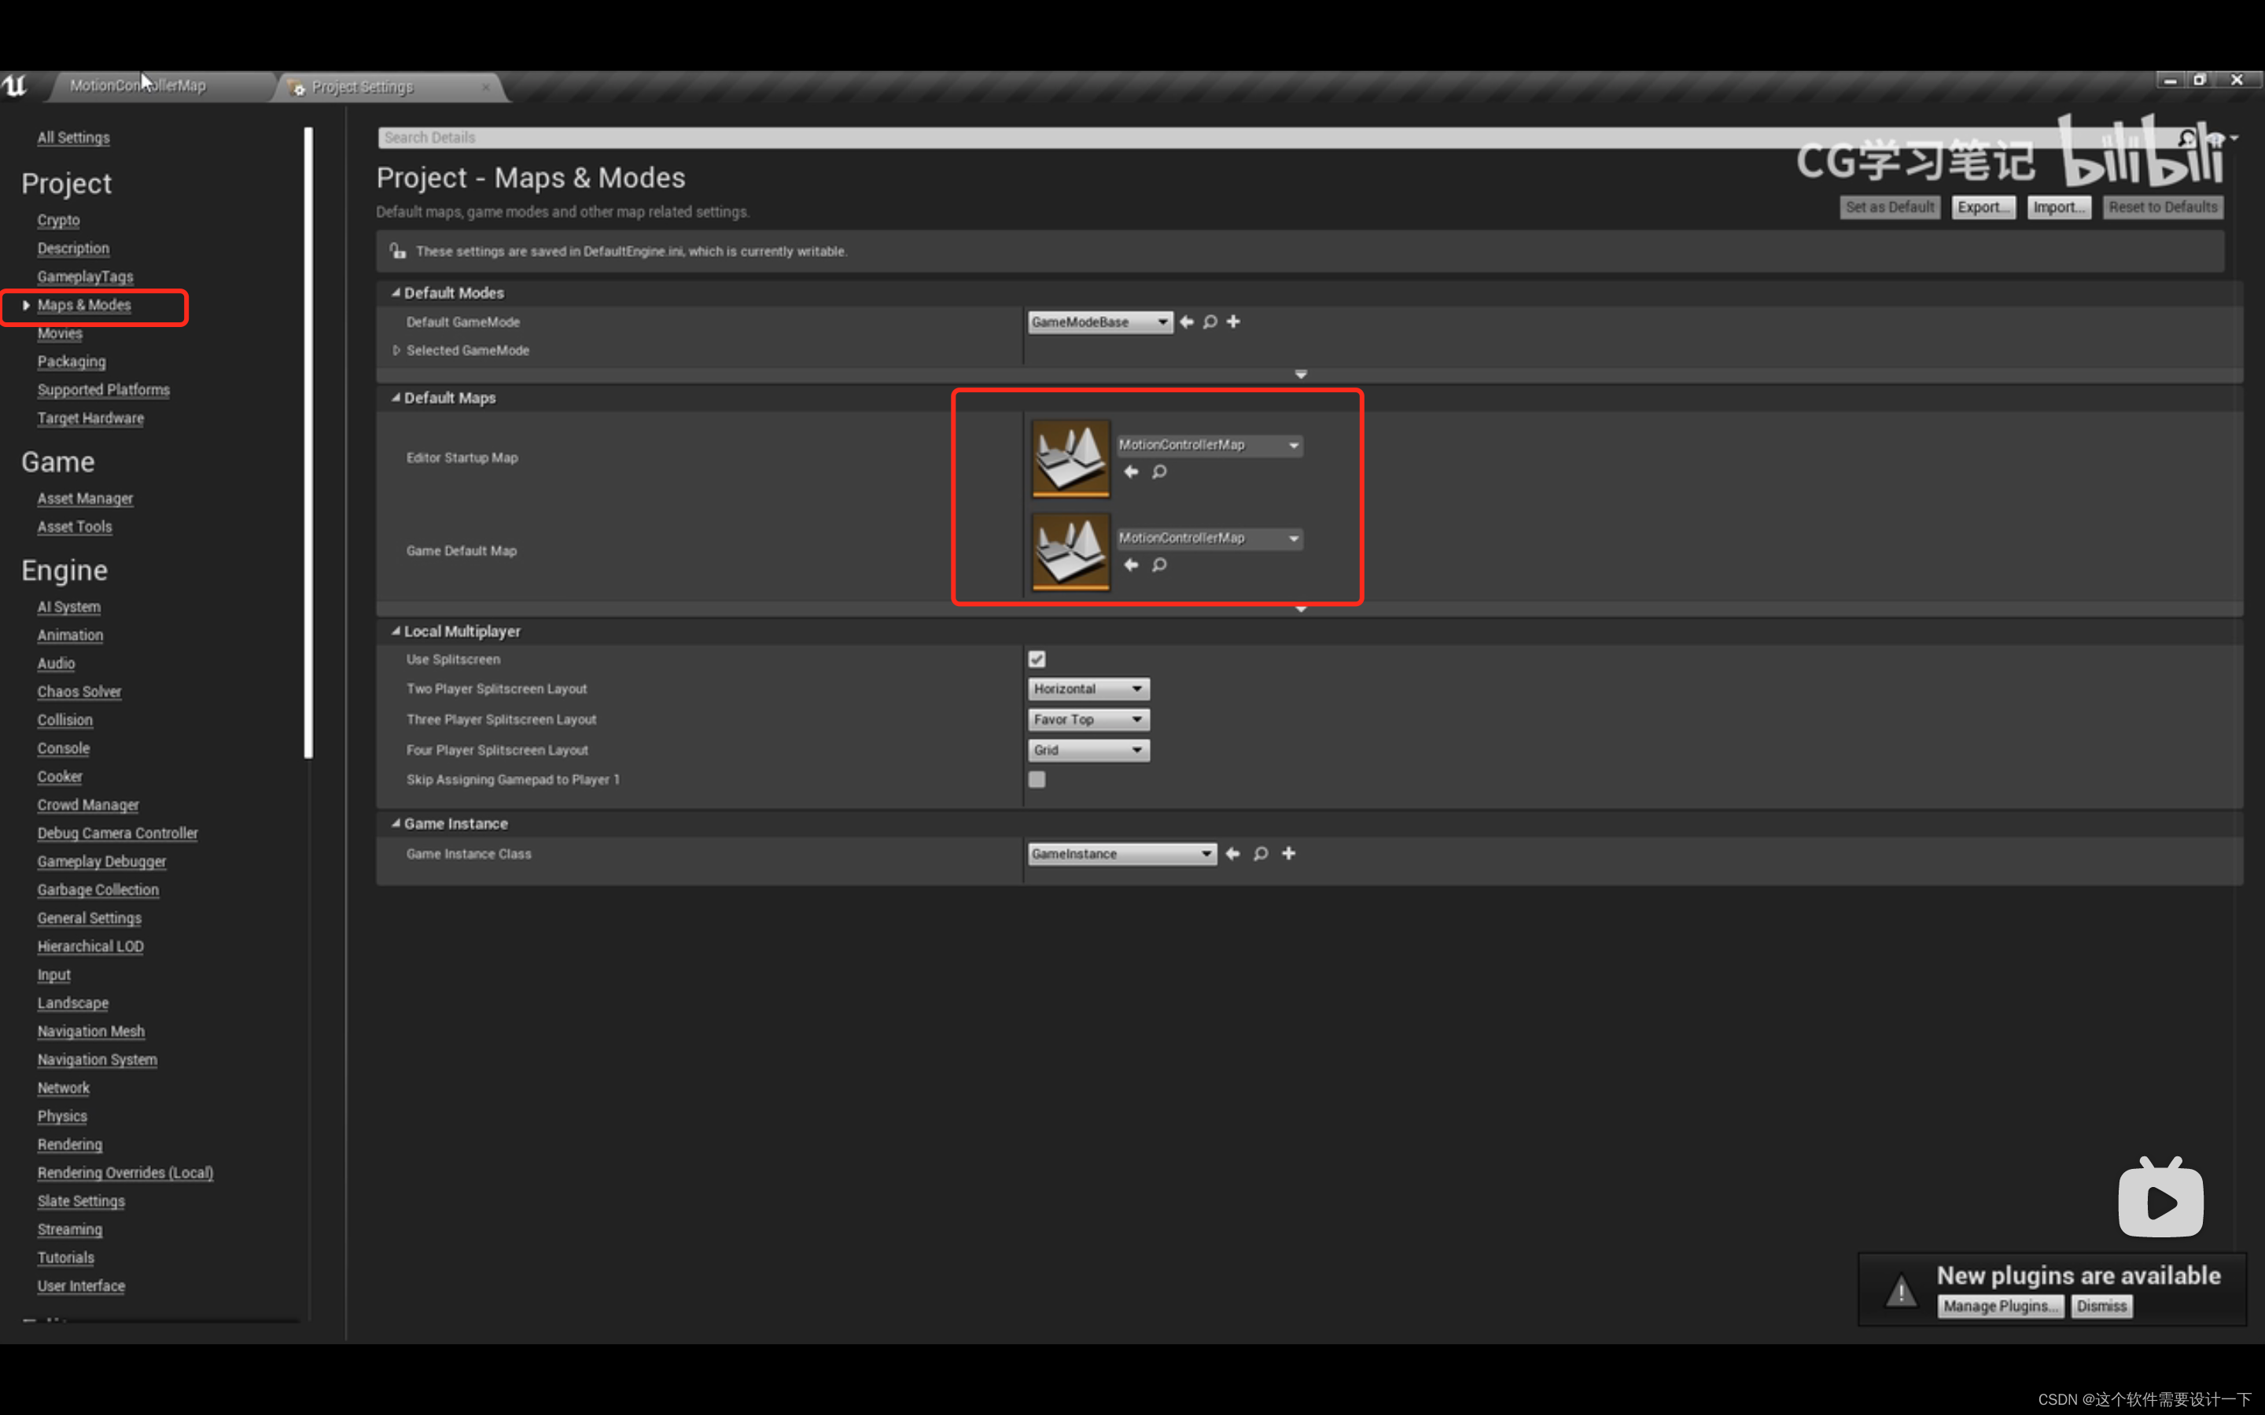2265x1415 pixels.
Task: Toggle the Skip Assigning Gamepad to Player 1 checkbox
Action: point(1037,779)
